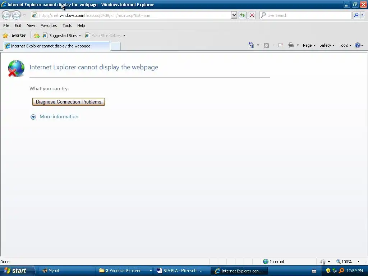Expand the Home button dropdown arrow

click(x=258, y=45)
